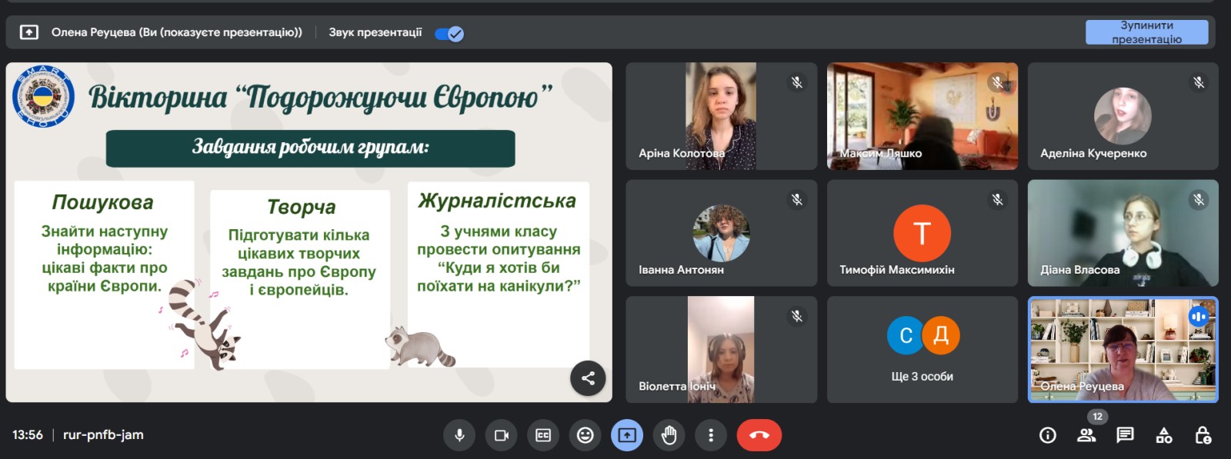Raise hand in the meeting
Viewport: 1231px width, 459px height.
pos(669,435)
